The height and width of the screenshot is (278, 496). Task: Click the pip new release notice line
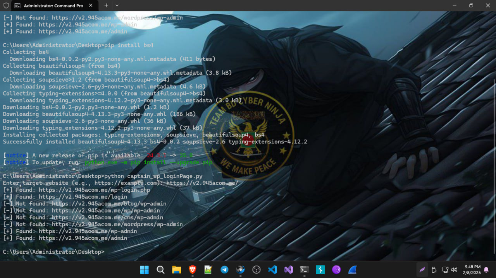[98, 155]
